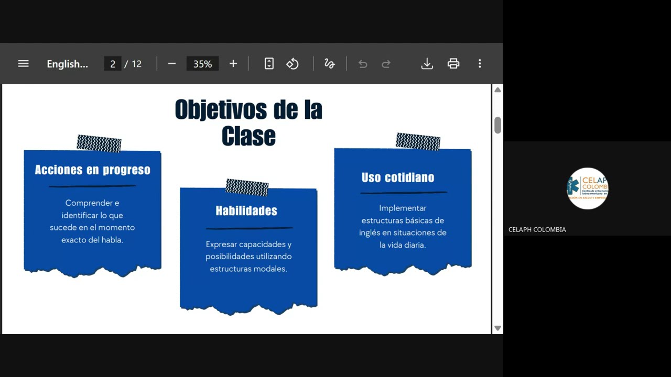
Task: Click the Habilidades card title
Action: (246, 210)
